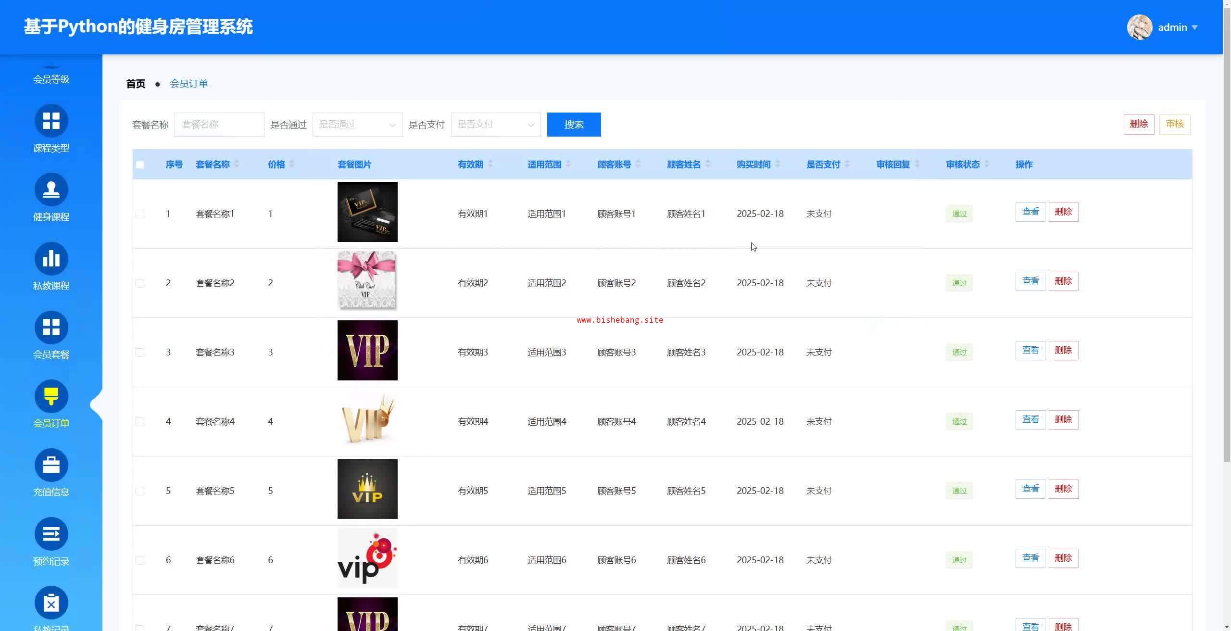Click the admin avatar picture
The height and width of the screenshot is (631, 1231).
click(1139, 27)
